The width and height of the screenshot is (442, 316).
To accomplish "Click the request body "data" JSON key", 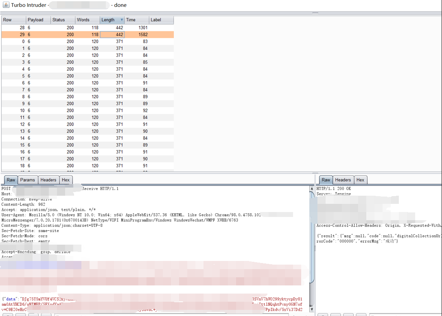I will [11, 299].
